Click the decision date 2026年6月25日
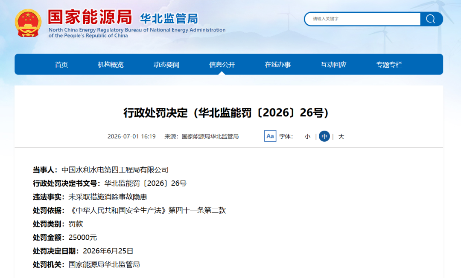This screenshot has height=278, width=461. [108, 251]
